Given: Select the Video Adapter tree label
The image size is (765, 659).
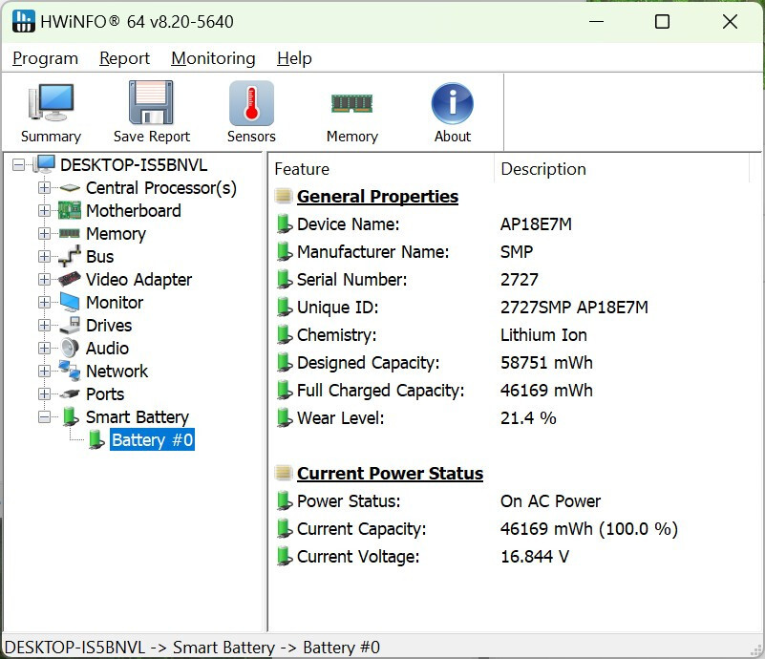Looking at the screenshot, I should (138, 280).
